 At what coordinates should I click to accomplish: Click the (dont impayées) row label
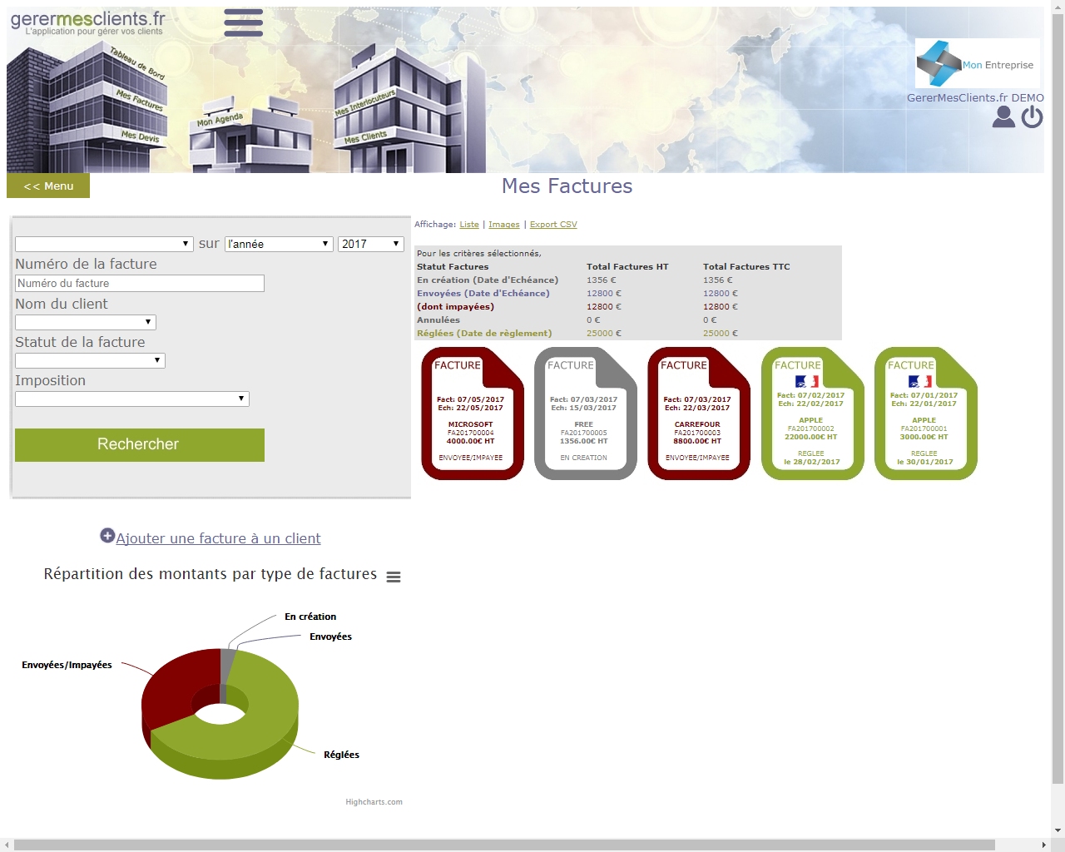click(x=455, y=306)
